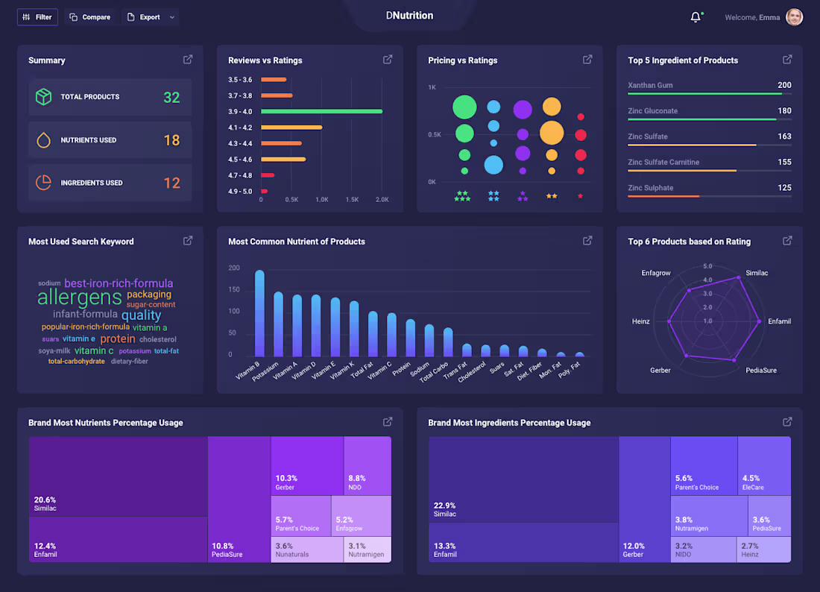The height and width of the screenshot is (592, 820).
Task: Click the 4.1 - 4.2 rating bar
Action: 291,127
